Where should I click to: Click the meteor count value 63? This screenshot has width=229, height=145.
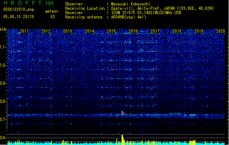[53, 17]
